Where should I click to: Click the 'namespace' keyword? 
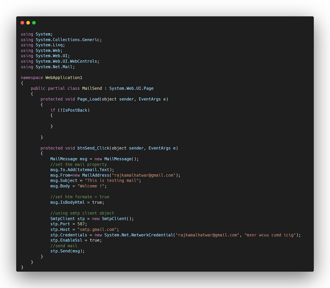pyautogui.click(x=32, y=78)
